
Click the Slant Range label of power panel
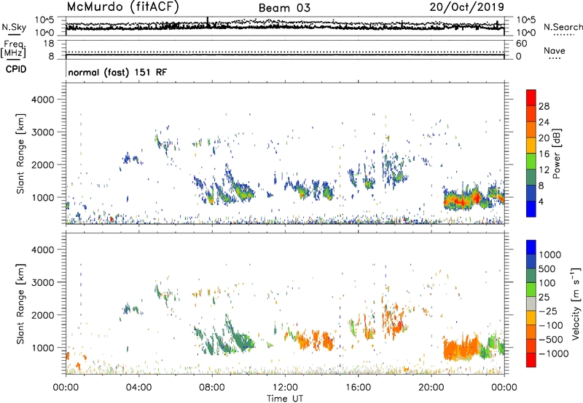click(20, 153)
